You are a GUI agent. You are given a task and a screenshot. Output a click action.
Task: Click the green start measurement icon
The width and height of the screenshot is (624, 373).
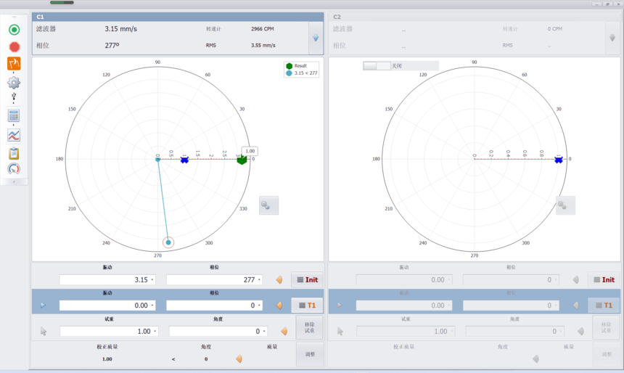tap(14, 30)
